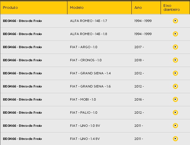Click axle indicator for Grand Siena 1.4
Image resolution: width=190 pixels, height=145 pixels.
coord(175,73)
